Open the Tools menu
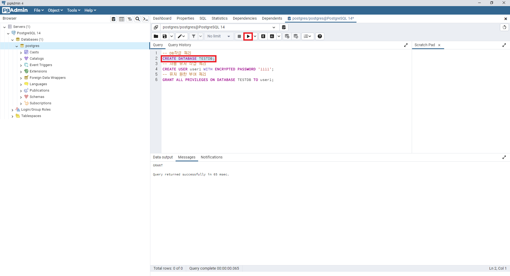The width and height of the screenshot is (510, 276). pos(74,10)
